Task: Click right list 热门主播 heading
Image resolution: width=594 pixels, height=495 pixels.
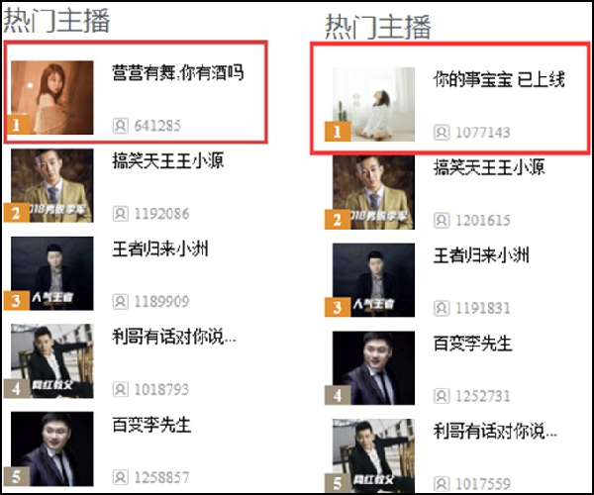Action: 378,27
